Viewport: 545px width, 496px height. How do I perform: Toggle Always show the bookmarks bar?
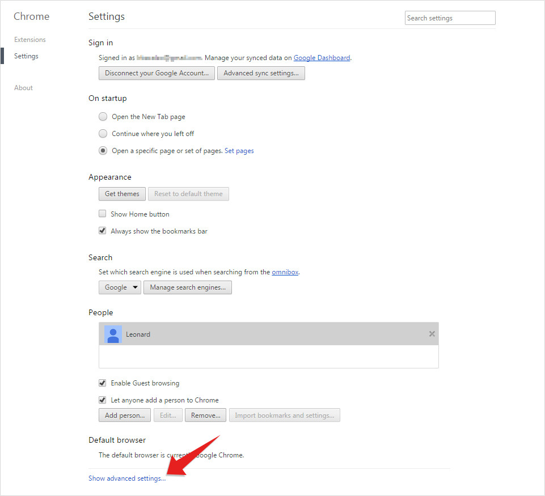(x=103, y=231)
